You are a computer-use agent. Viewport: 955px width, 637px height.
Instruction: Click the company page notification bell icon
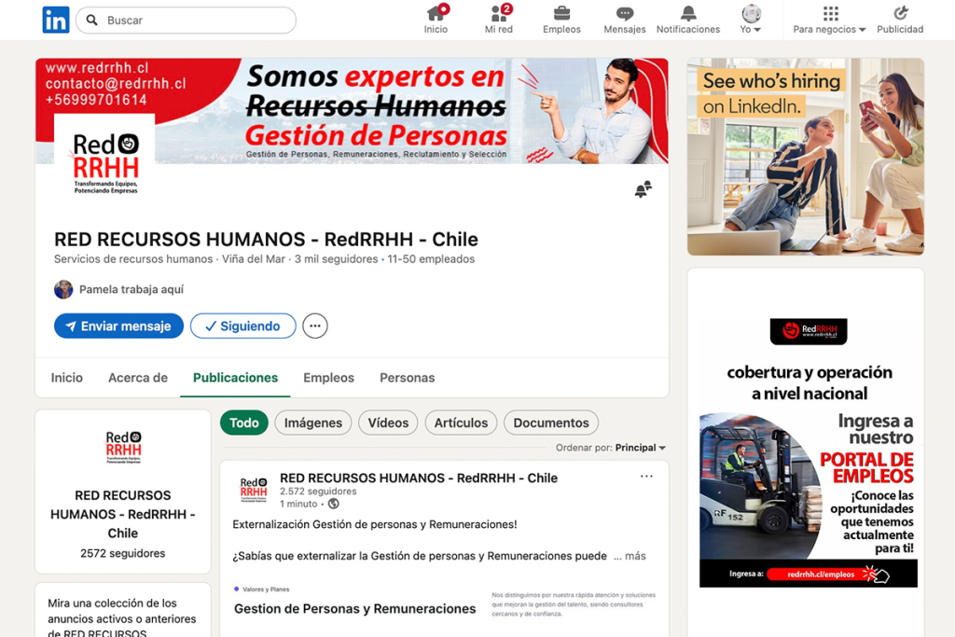point(643,189)
